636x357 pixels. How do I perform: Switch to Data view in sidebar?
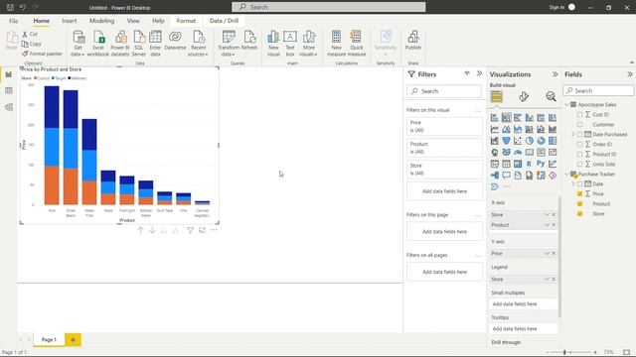[x=9, y=90]
